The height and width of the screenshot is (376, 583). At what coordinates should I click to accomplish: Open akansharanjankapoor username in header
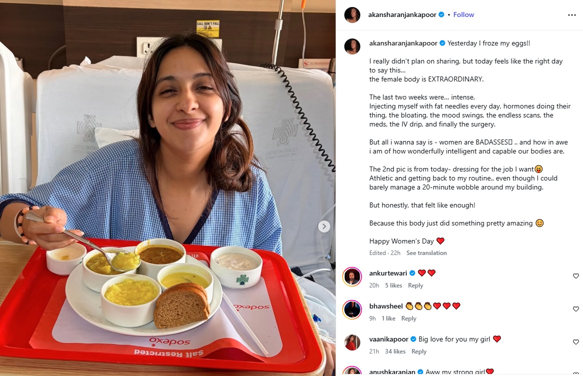(x=402, y=14)
